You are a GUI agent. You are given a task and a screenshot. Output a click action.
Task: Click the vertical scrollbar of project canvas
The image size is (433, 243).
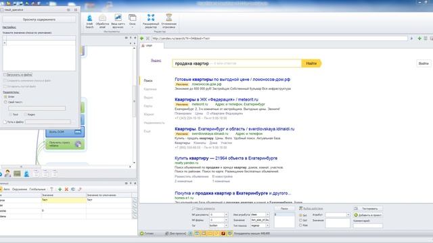135,101
